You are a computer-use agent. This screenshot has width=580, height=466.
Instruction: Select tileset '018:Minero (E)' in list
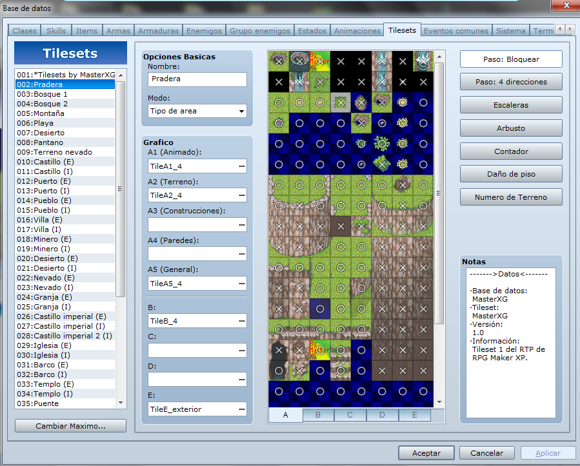click(65, 239)
